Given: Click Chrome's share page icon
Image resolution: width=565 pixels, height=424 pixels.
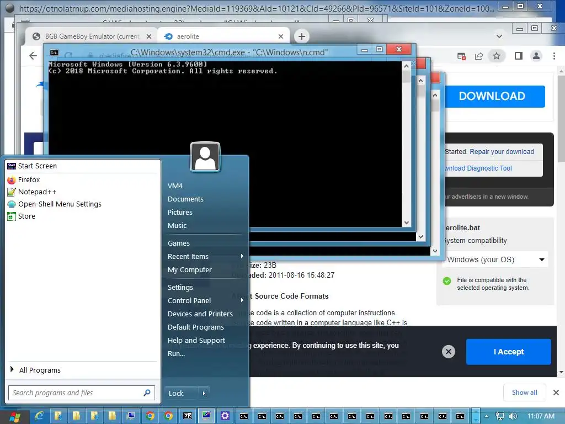Looking at the screenshot, I should pos(479,56).
